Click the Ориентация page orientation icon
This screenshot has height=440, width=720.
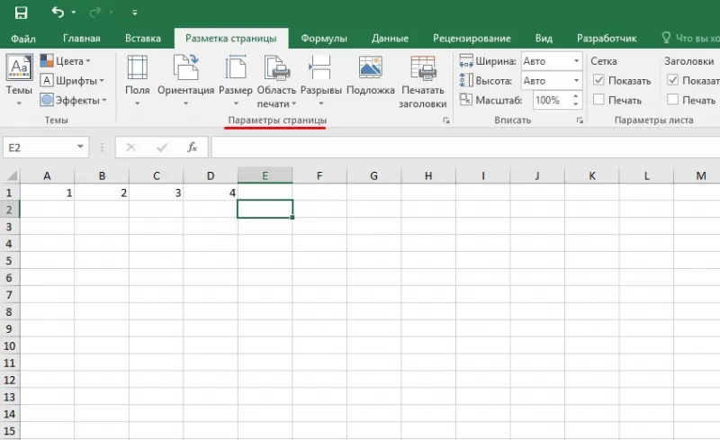[x=185, y=67]
